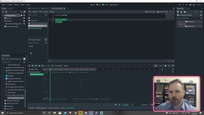Open the Inspector object history icon
204x115 pixels.
201,12
